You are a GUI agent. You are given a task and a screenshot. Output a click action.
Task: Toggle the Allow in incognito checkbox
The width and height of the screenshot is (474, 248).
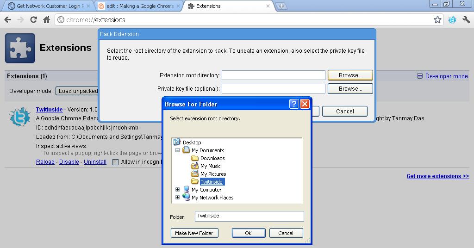(x=115, y=162)
